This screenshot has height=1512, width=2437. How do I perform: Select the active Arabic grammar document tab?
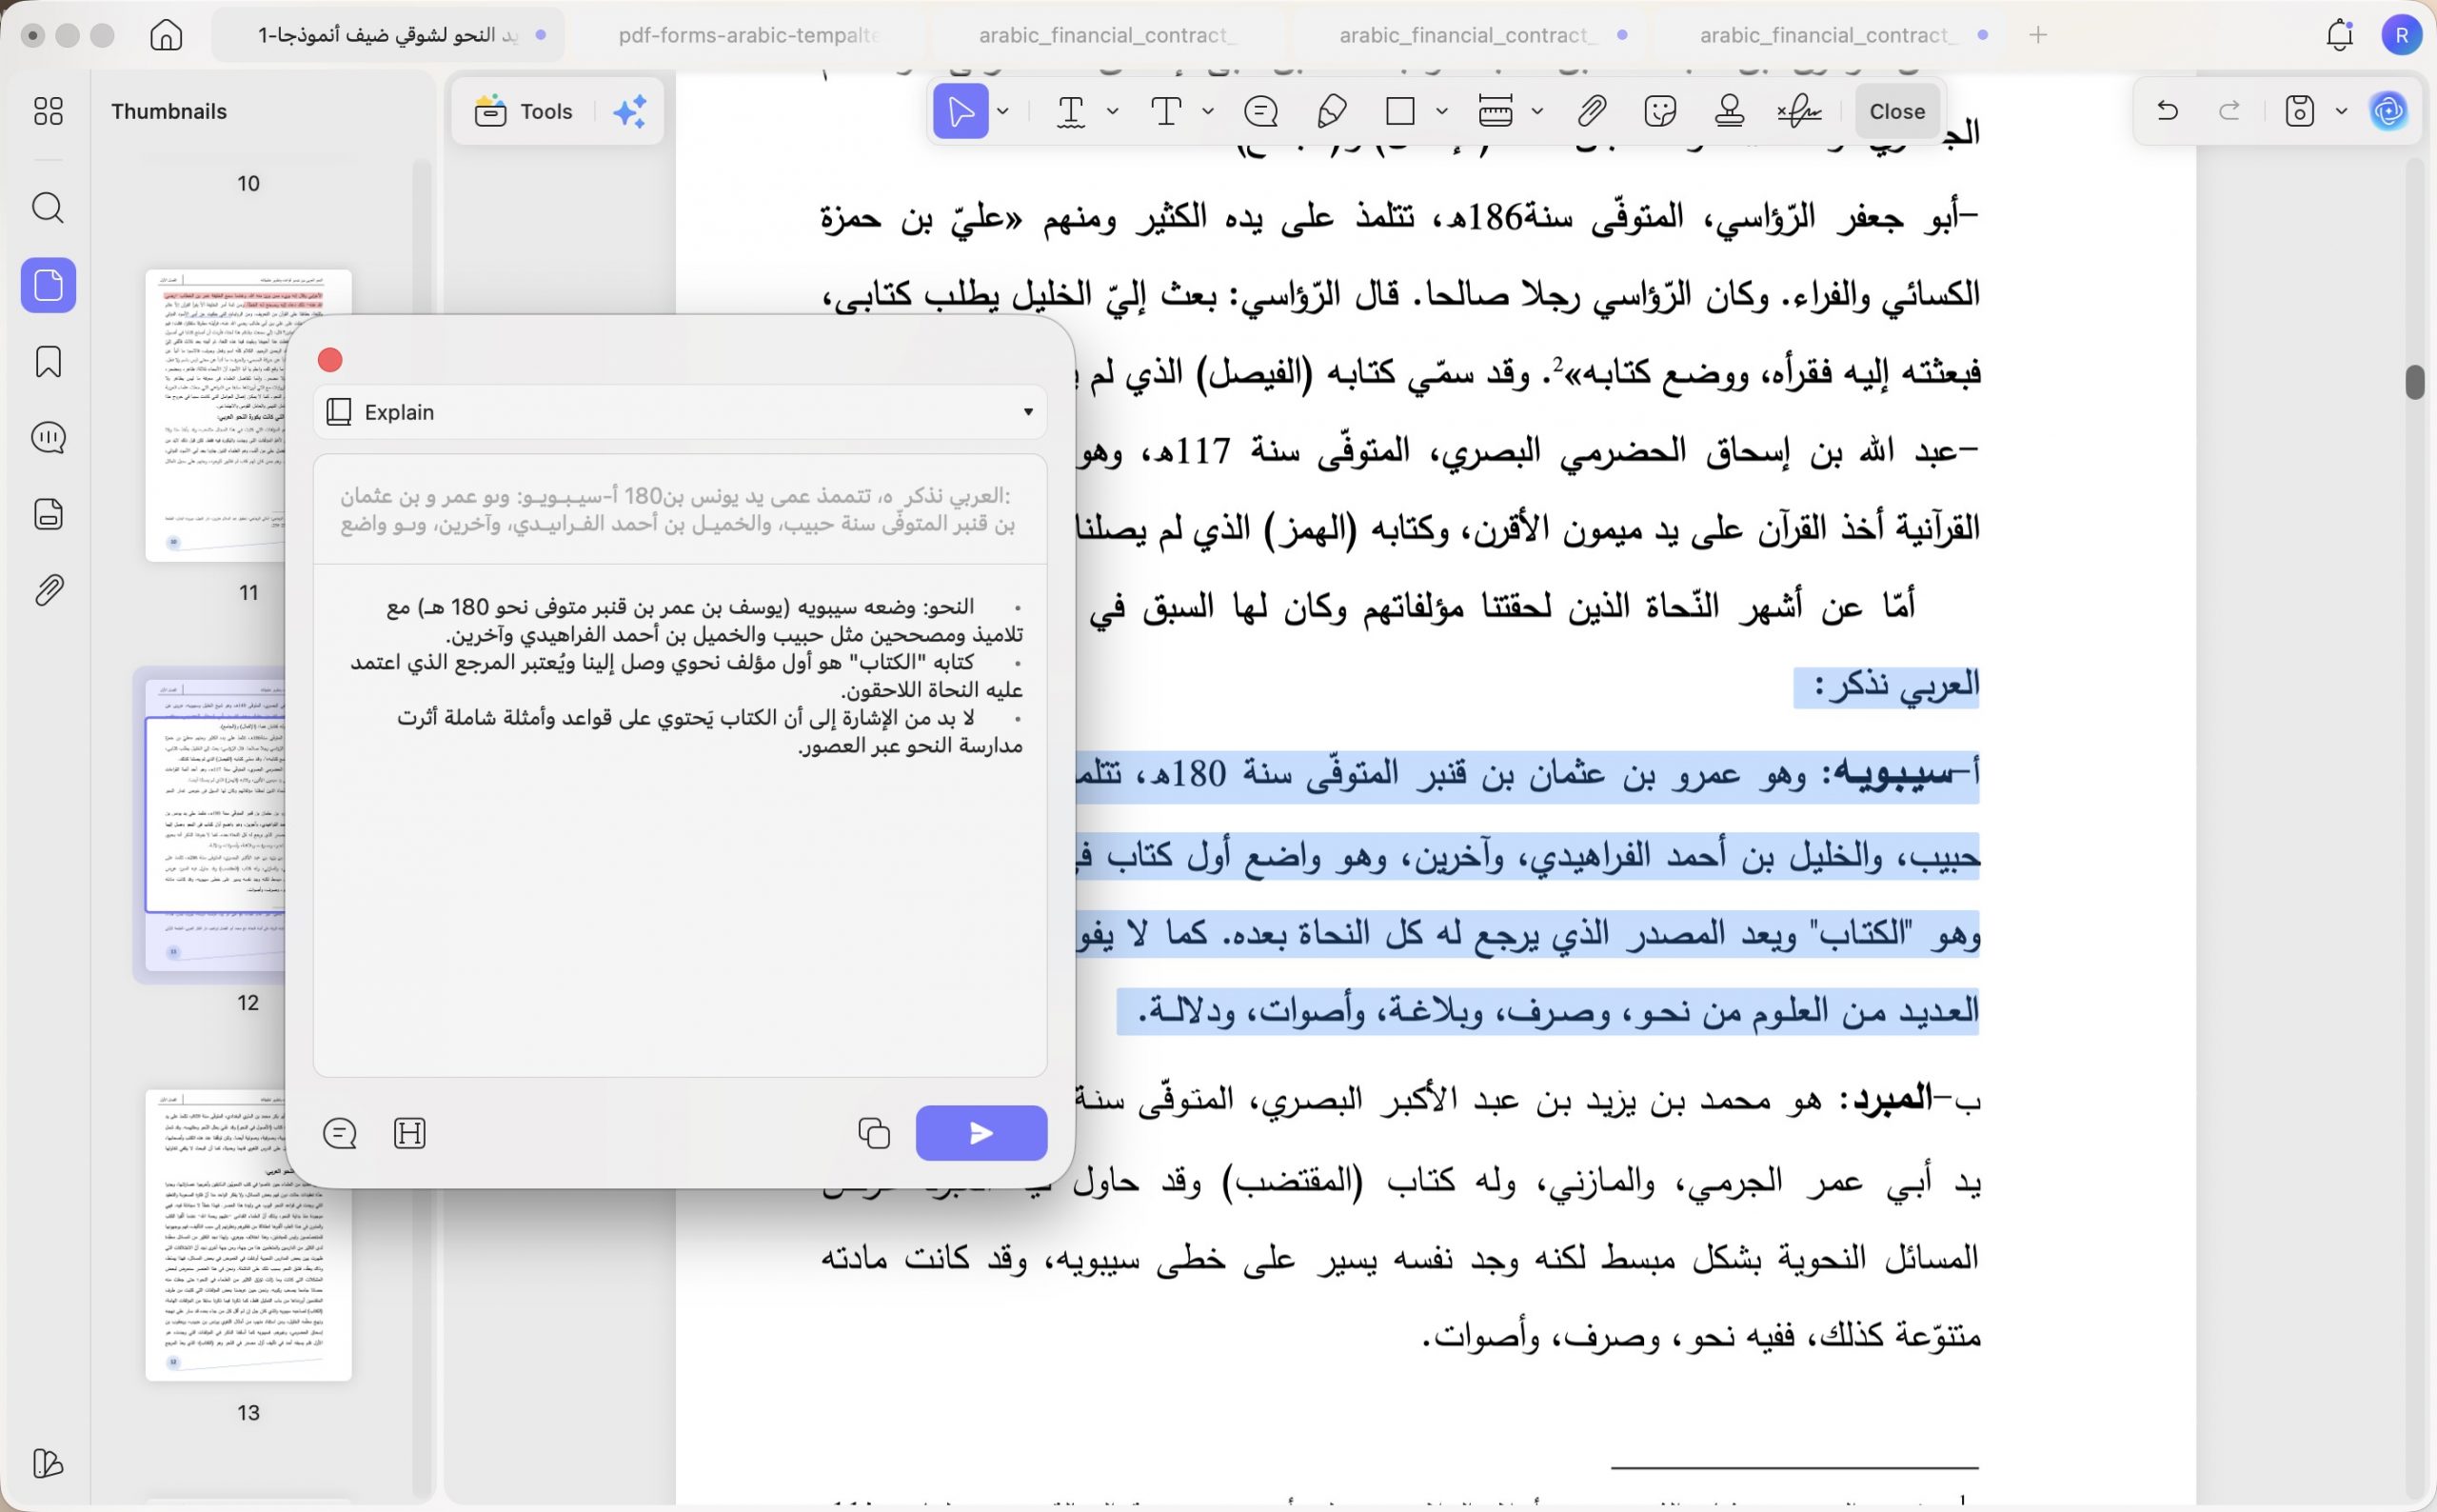tap(388, 35)
